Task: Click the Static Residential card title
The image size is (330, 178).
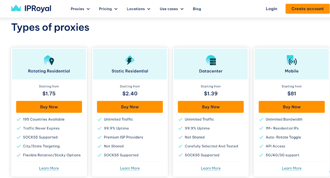Action: tap(130, 71)
